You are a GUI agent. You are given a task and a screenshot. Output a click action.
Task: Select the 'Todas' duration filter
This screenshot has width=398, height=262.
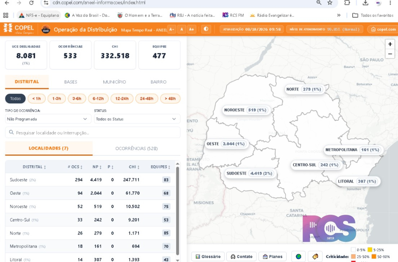[15, 98]
